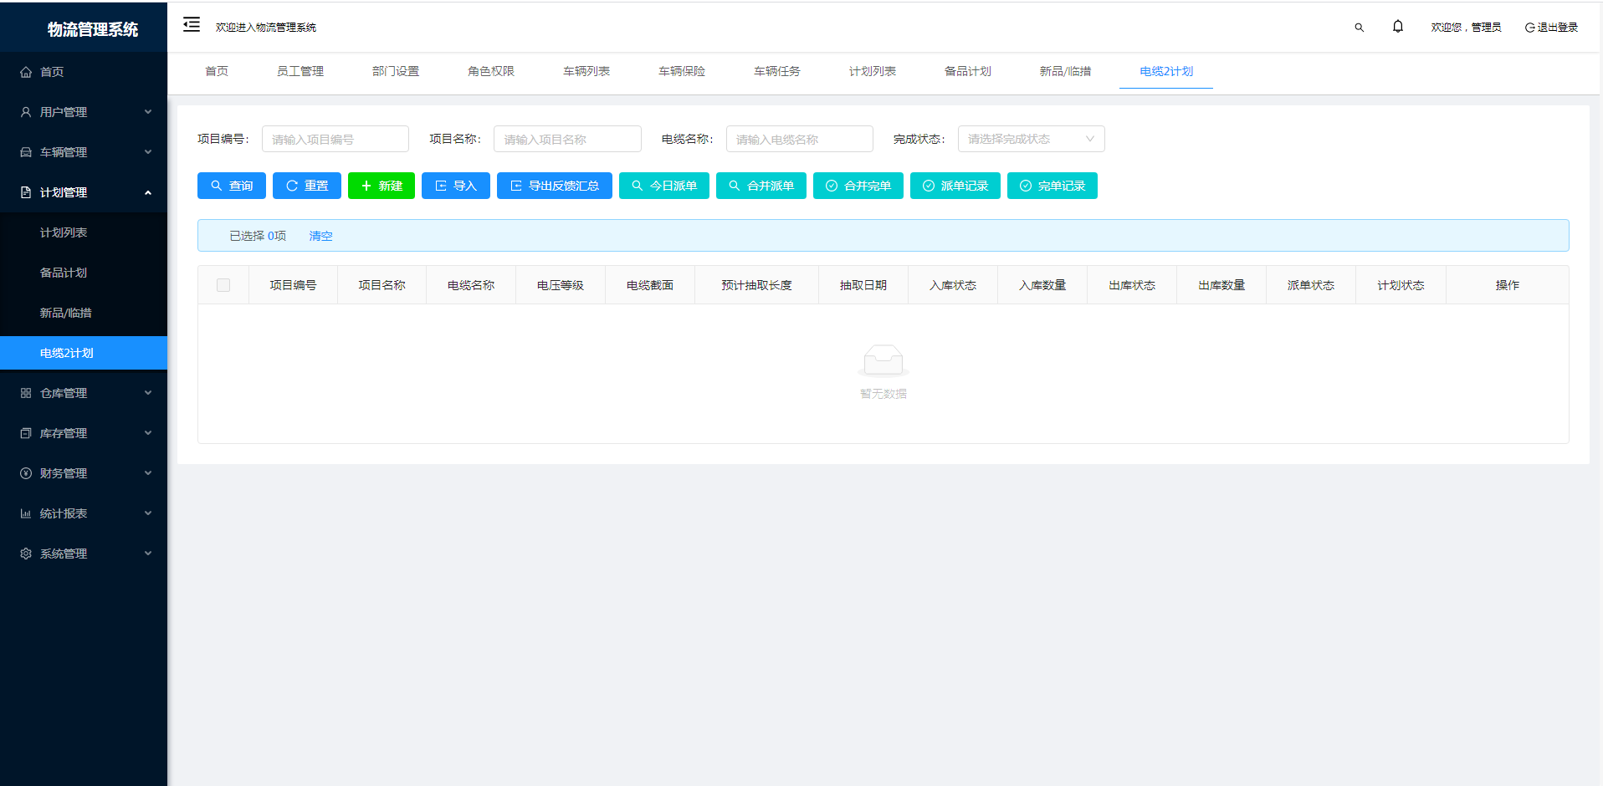
Task: Click the home icon beside 首页 in sidebar
Action: [26, 72]
